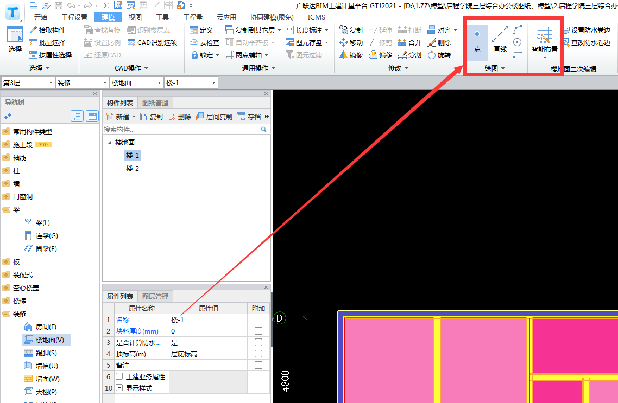Run 云检查 cloud check
The height and width of the screenshot is (403, 618).
[204, 42]
